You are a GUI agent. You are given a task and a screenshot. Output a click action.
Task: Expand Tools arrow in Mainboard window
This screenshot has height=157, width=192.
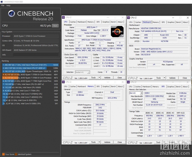pos(165,78)
